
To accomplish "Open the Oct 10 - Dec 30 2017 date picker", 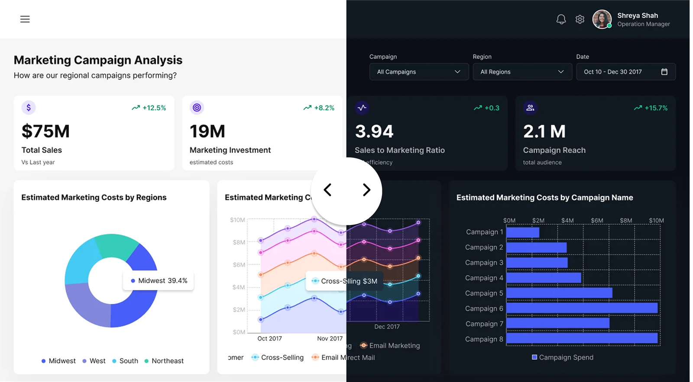I will tap(619, 72).
